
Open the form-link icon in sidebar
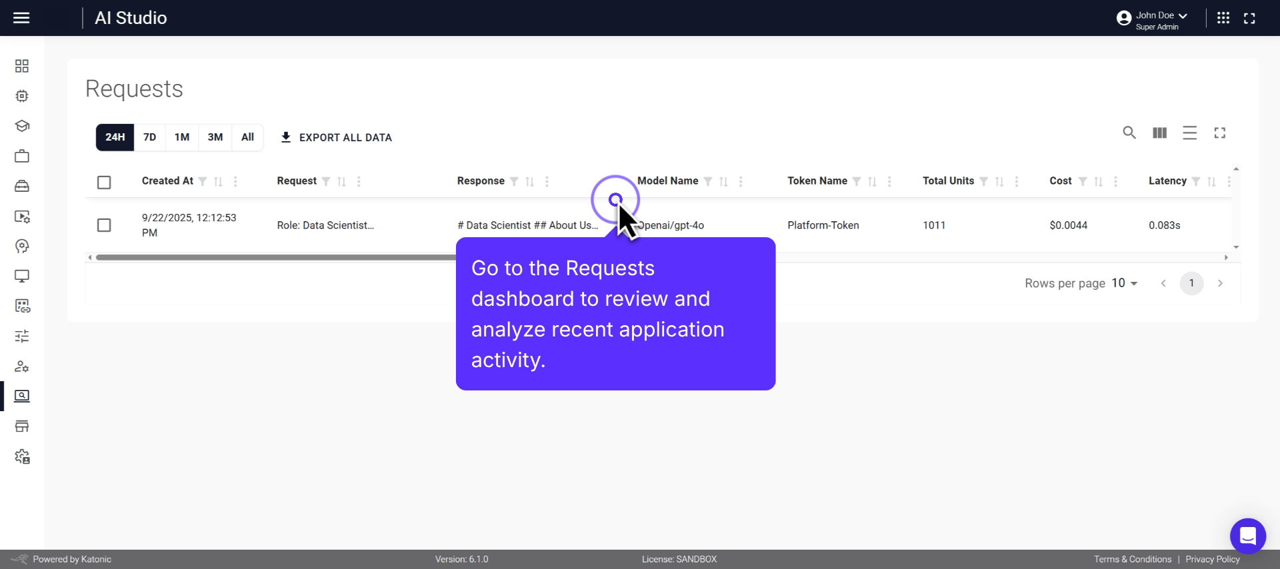pos(22,306)
